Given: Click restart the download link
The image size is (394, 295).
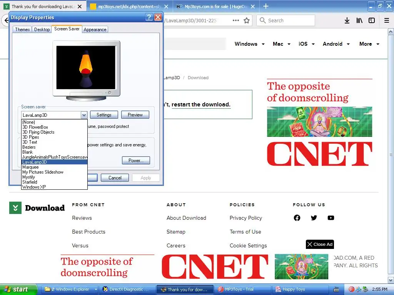Looking at the screenshot, I should point(201,104).
